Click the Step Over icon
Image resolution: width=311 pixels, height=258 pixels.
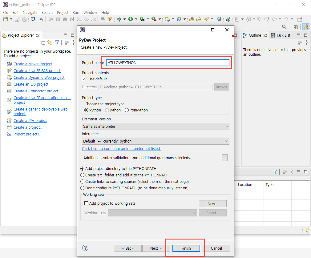click(86, 19)
